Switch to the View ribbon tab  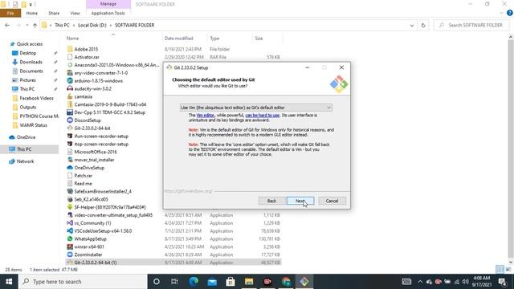coord(75,13)
